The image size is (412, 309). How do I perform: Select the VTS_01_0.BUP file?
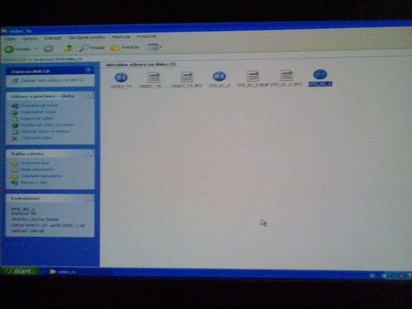tap(253, 77)
